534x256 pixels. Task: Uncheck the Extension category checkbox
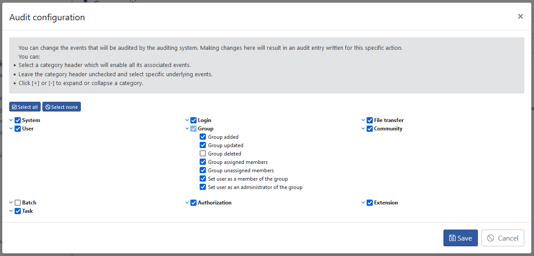click(x=370, y=203)
